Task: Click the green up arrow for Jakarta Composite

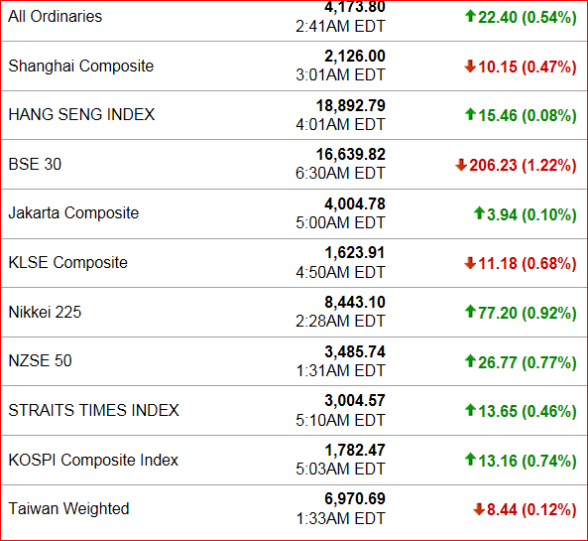Action: 479,213
